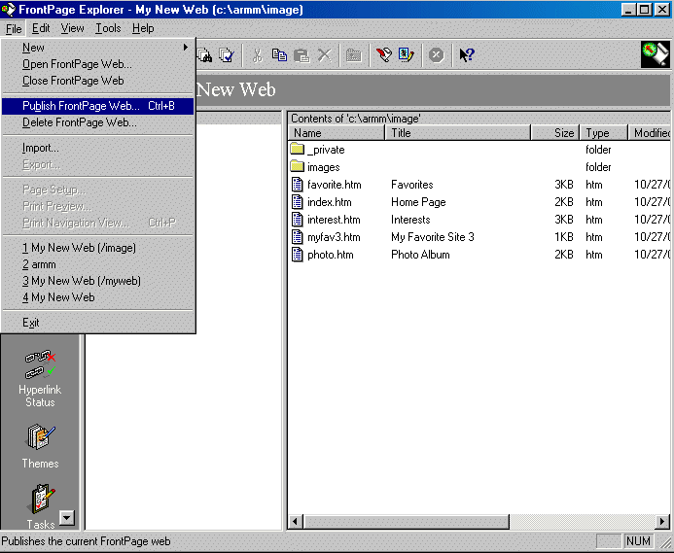The image size is (674, 553).
Task: Expand the New submenu arrow
Action: tap(185, 48)
